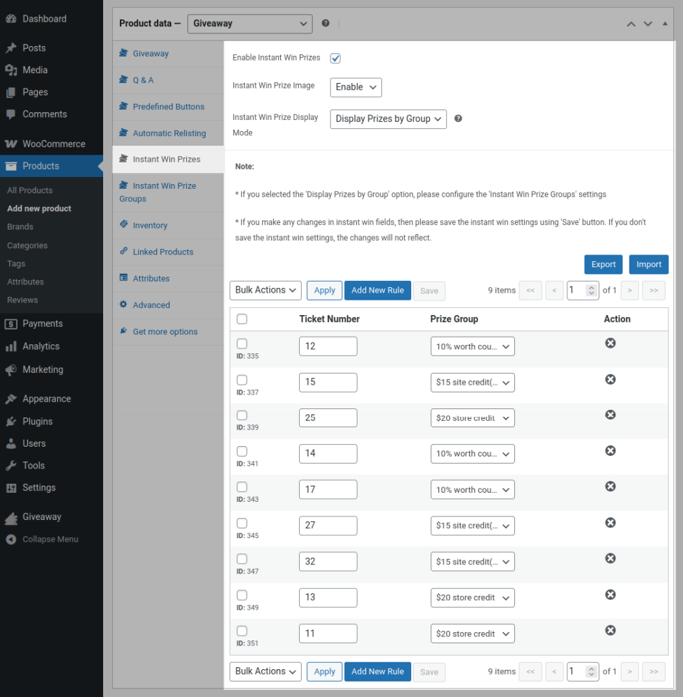This screenshot has height=697, width=683.
Task: Click the Analytics sidebar icon
Action: coord(11,346)
